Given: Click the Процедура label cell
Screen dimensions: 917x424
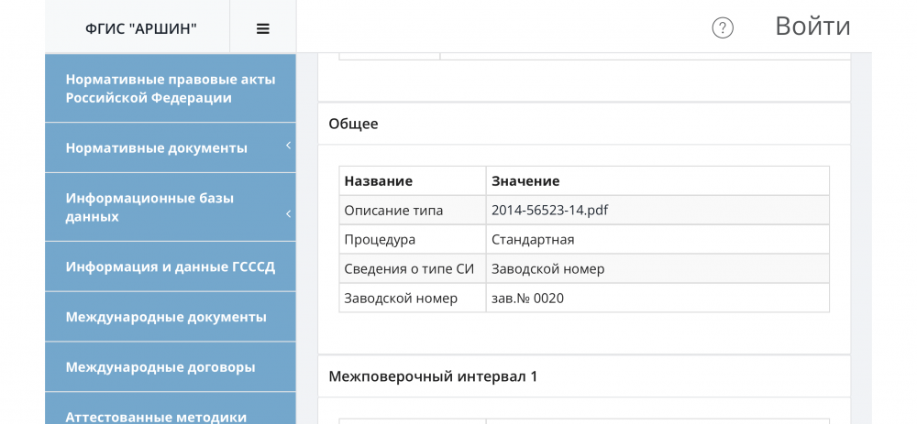Looking at the screenshot, I should tap(413, 239).
